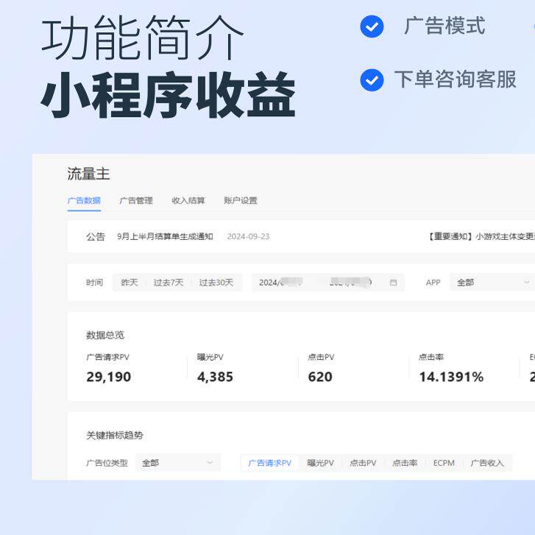Select the 曝光PV trend metric tab
535x535 pixels.
click(320, 463)
